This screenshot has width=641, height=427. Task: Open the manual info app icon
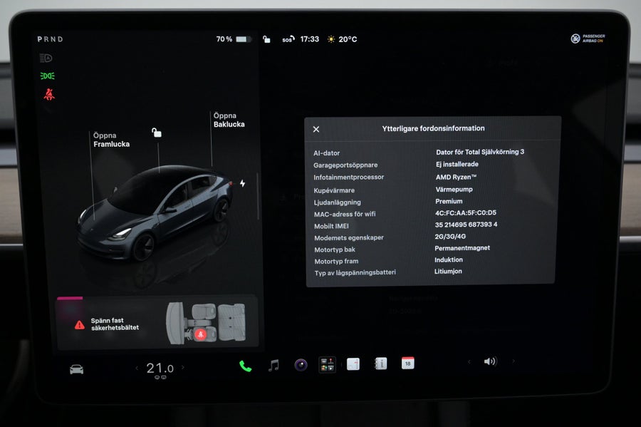pos(380,363)
